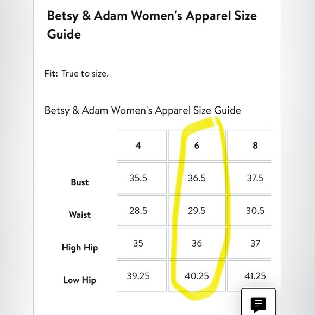Click low hip value 40.25 cell
315x315 pixels.
[197, 276]
